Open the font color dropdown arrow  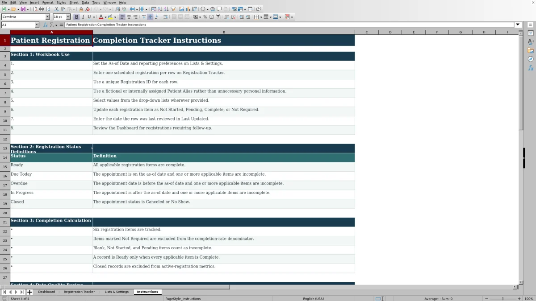click(x=105, y=17)
